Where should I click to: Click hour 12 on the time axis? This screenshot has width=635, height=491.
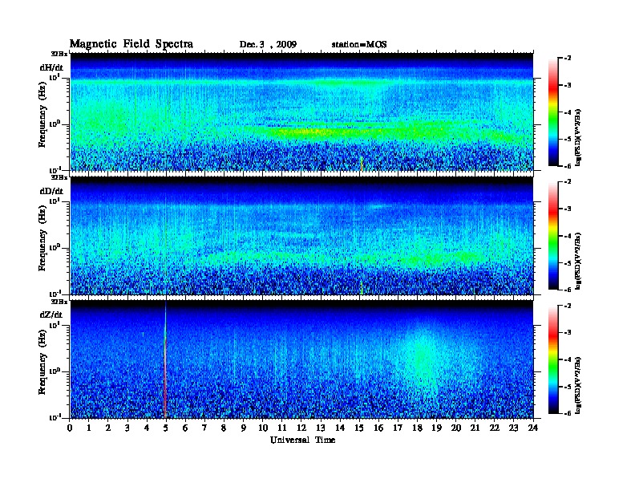301,428
